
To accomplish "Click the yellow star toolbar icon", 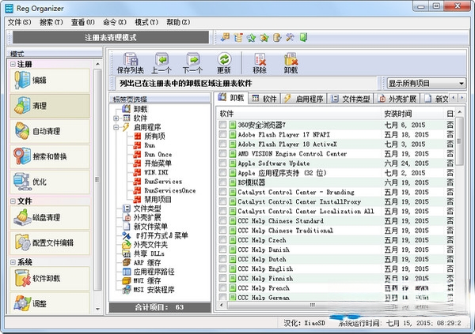I will [x=264, y=37].
